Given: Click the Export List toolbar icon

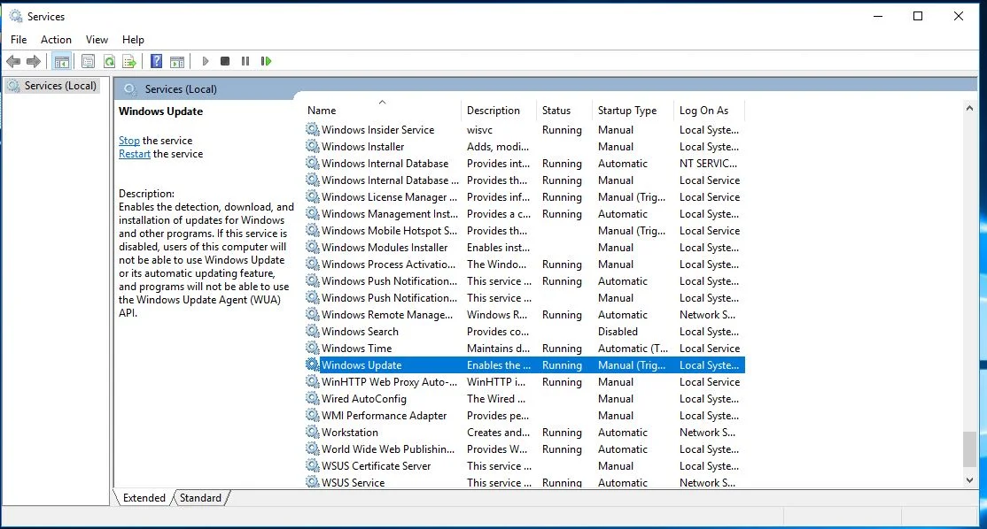Looking at the screenshot, I should [129, 61].
